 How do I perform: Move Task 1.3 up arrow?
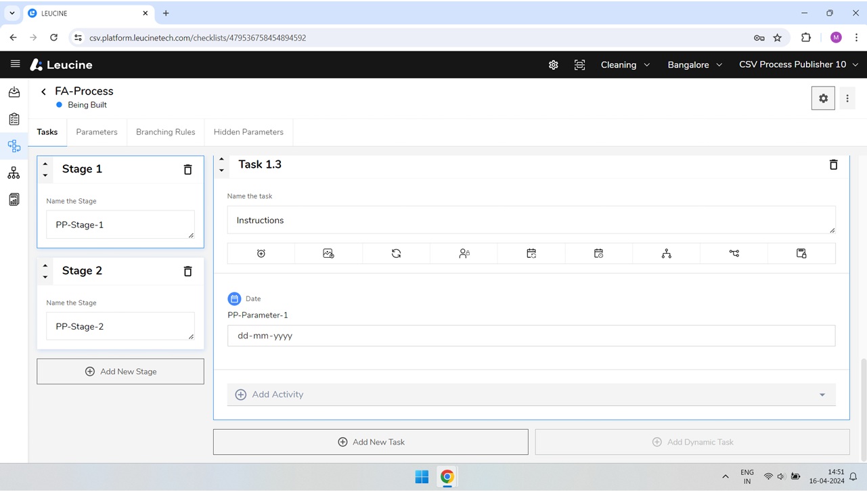point(222,160)
